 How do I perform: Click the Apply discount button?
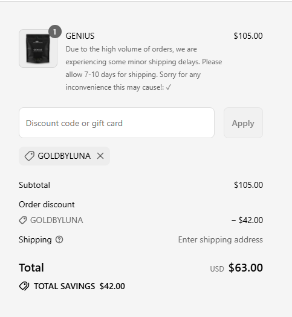(243, 123)
